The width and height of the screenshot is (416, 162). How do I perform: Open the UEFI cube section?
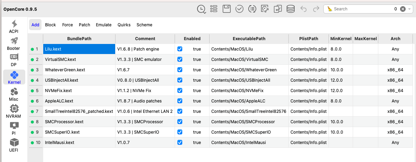coord(14,145)
